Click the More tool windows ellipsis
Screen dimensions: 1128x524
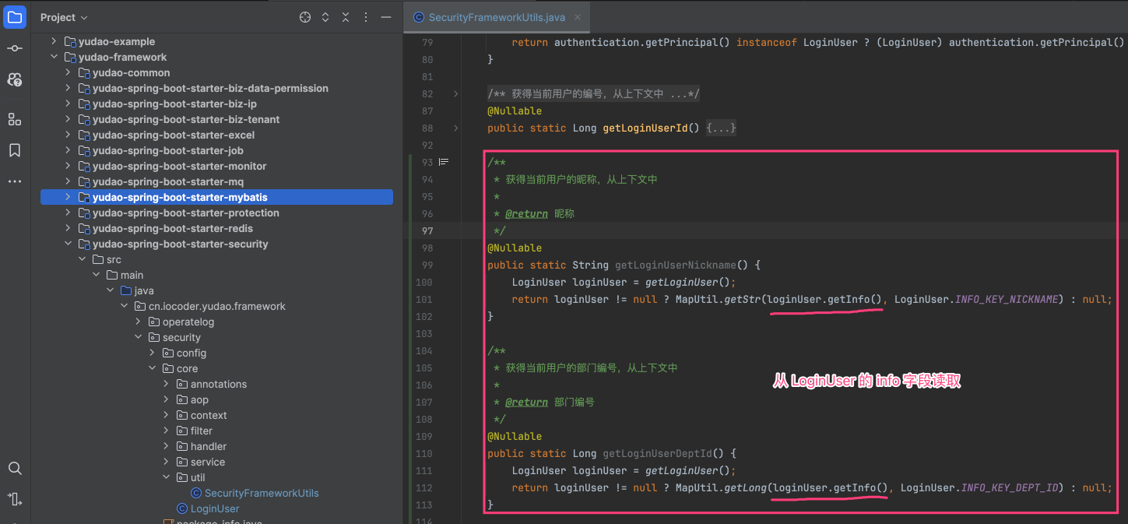[x=15, y=181]
